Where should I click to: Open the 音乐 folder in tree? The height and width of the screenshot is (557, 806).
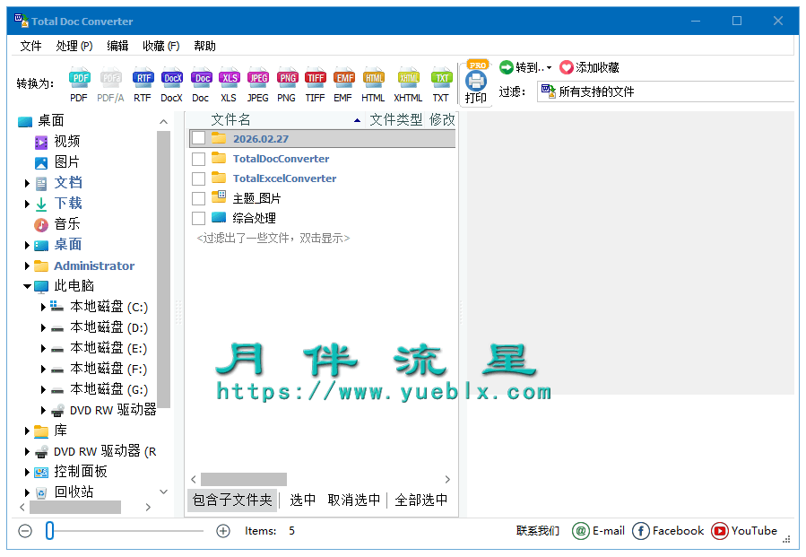point(67,224)
